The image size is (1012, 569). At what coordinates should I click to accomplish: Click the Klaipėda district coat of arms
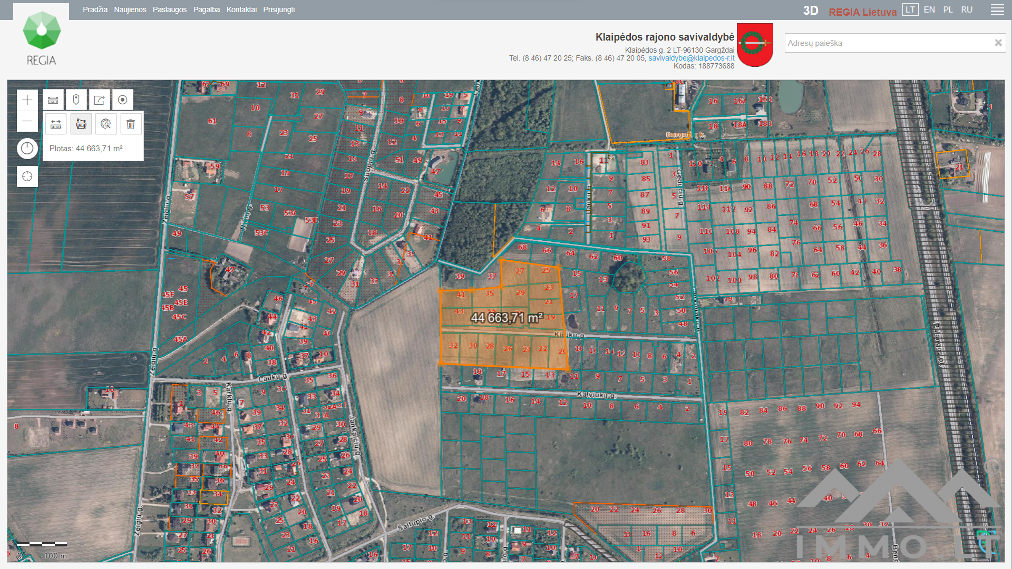pyautogui.click(x=755, y=45)
